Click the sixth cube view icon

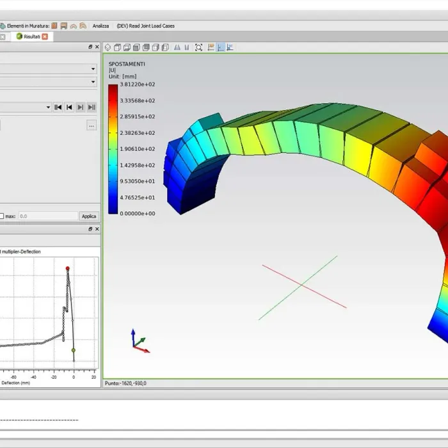(x=165, y=47)
